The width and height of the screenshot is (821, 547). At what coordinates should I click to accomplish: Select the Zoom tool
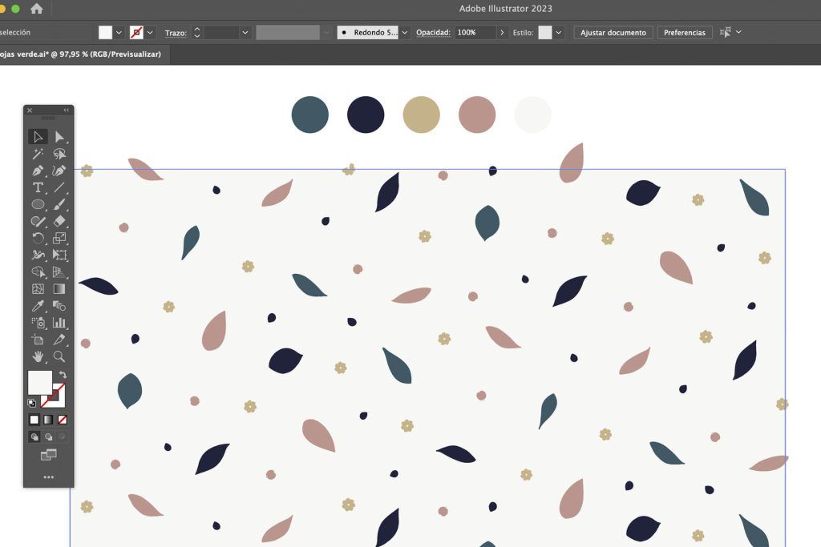59,356
